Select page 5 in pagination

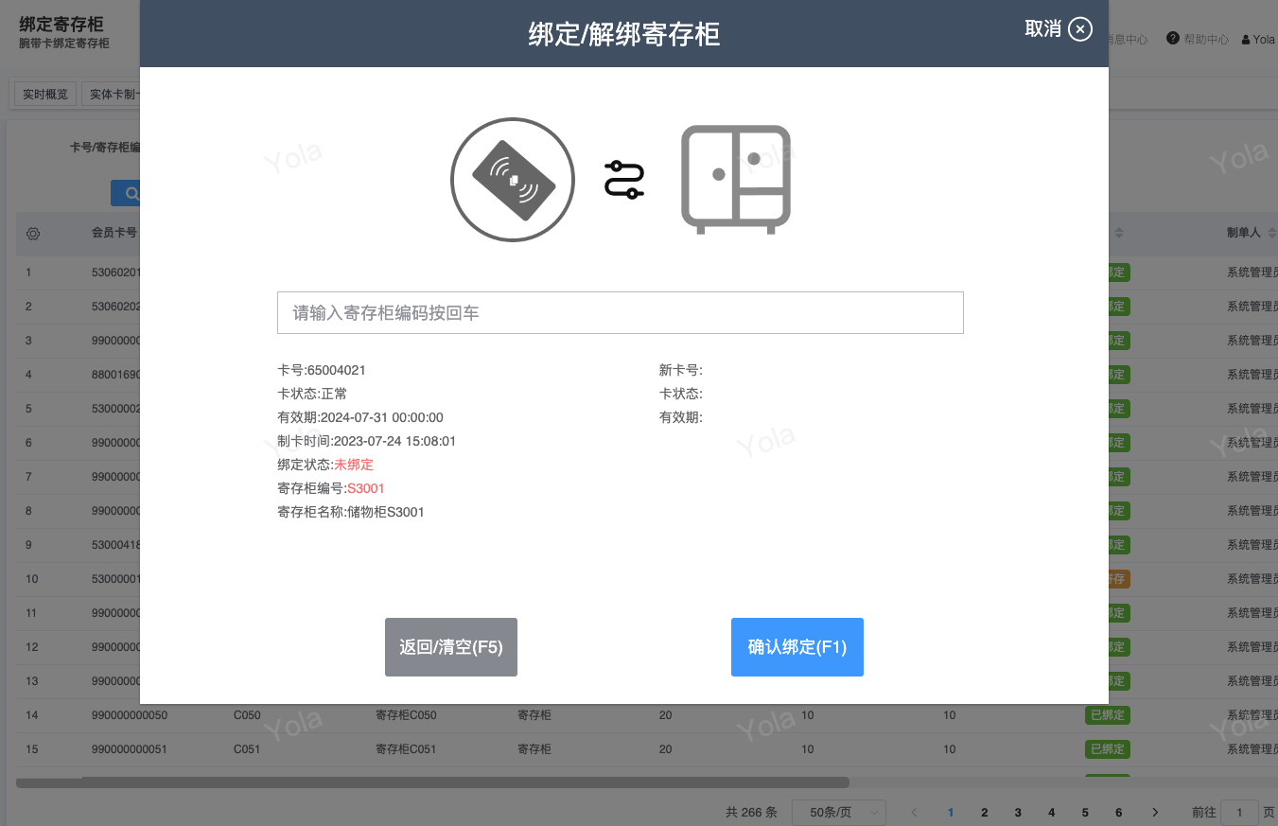click(x=1085, y=813)
